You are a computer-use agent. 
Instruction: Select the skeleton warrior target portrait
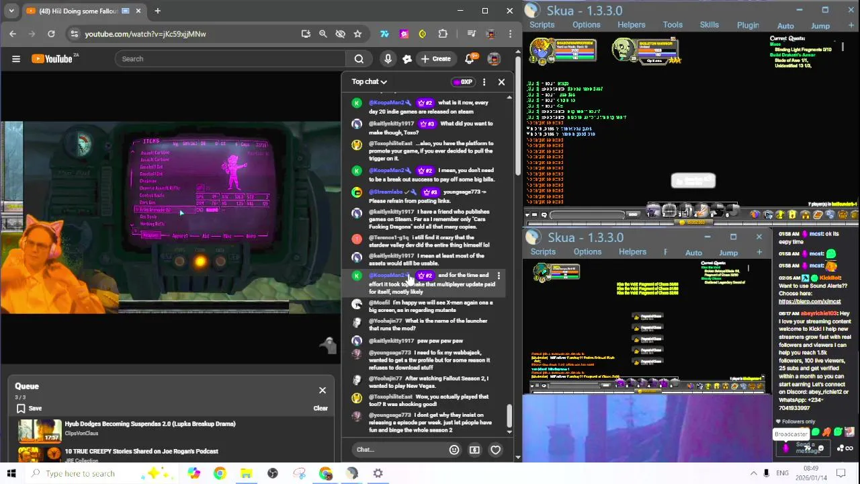tap(624, 50)
